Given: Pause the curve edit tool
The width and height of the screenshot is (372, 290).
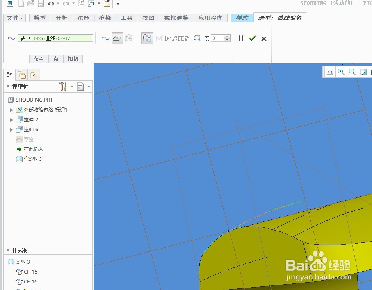Looking at the screenshot, I should (x=241, y=38).
